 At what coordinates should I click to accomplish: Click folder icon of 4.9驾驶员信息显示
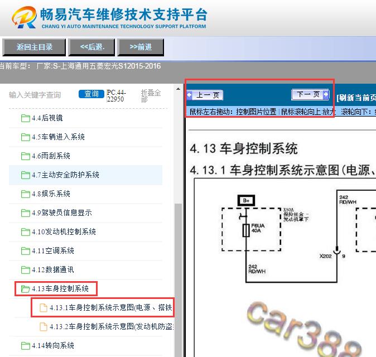[x=26, y=213]
